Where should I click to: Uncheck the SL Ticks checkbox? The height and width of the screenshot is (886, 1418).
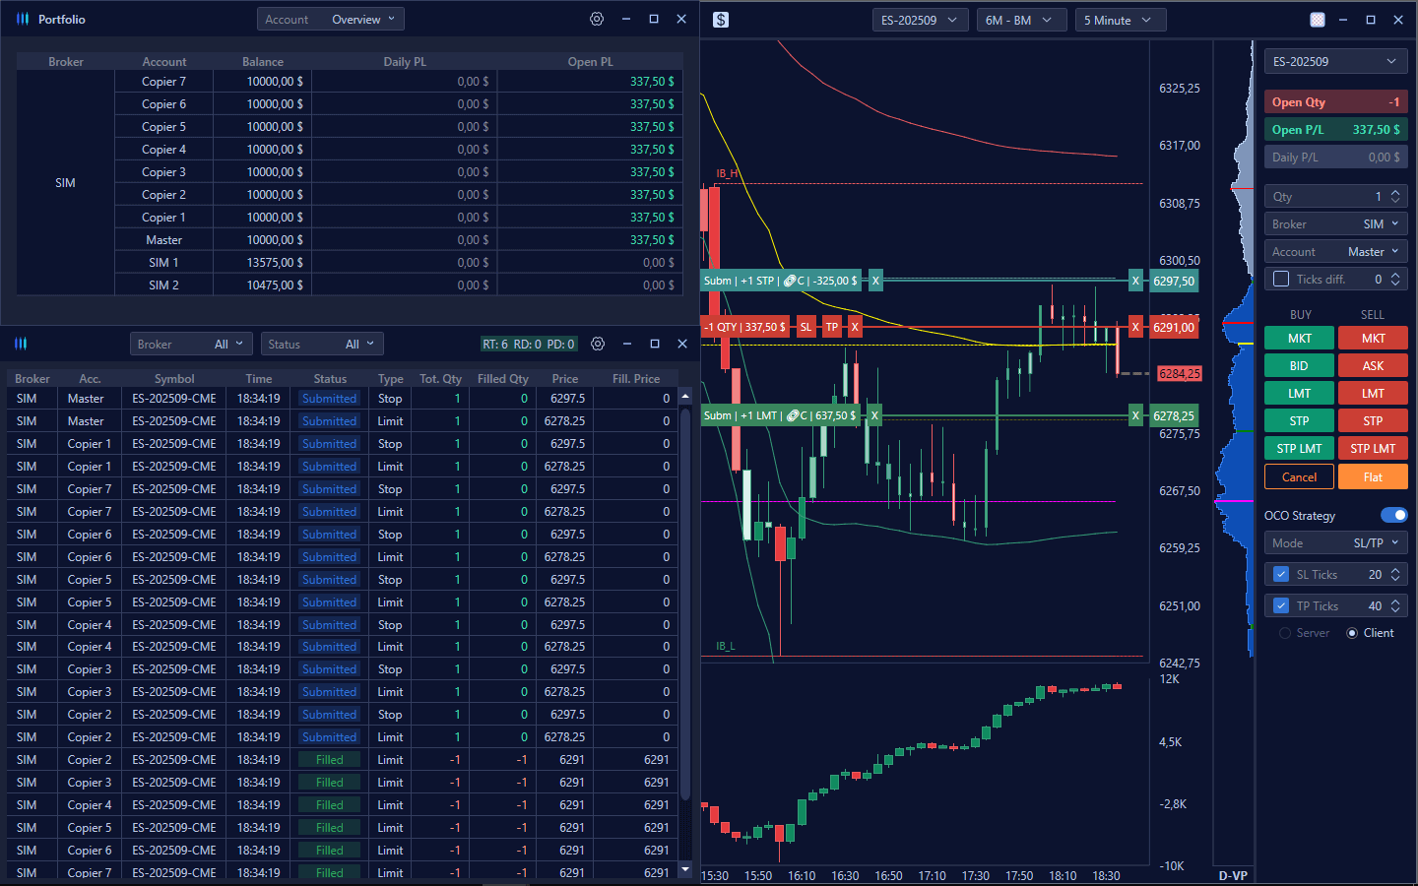(1281, 575)
